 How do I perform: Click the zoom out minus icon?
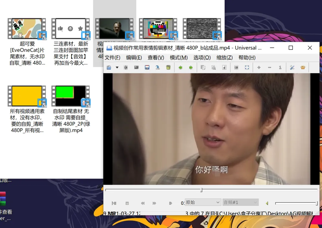(x=270, y=68)
